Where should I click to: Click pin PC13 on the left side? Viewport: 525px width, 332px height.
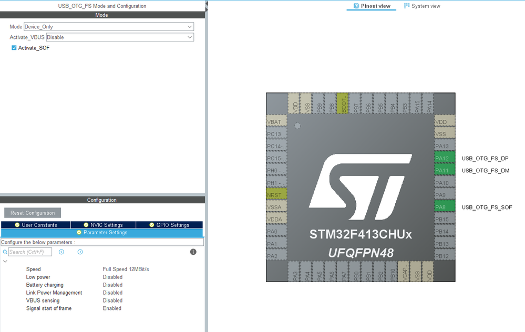pyautogui.click(x=276, y=134)
